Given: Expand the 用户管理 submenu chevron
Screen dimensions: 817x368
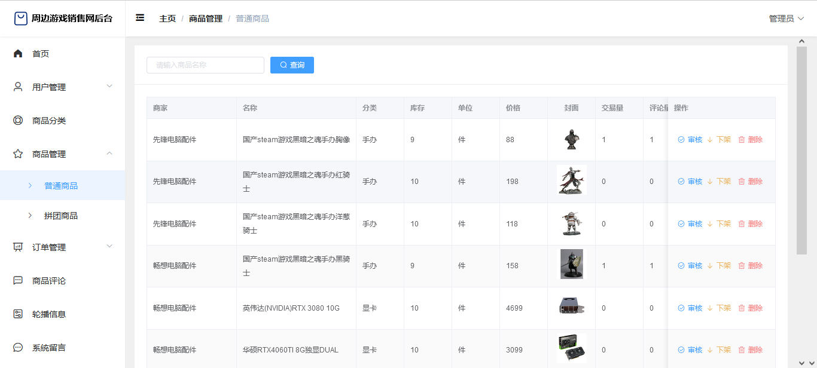Looking at the screenshot, I should [x=109, y=87].
